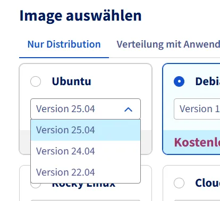Choose Version 25.04 from the list
220x201 pixels.
point(86,130)
